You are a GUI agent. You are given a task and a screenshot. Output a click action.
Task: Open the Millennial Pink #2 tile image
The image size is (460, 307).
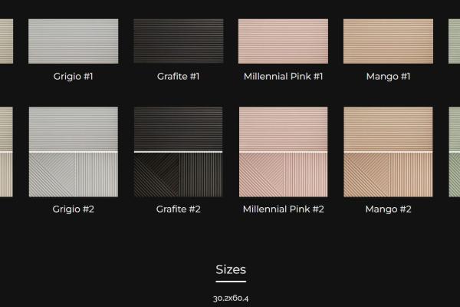pyautogui.click(x=283, y=152)
